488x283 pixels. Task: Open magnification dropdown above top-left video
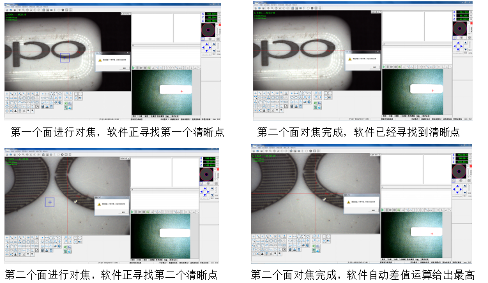click(126, 13)
